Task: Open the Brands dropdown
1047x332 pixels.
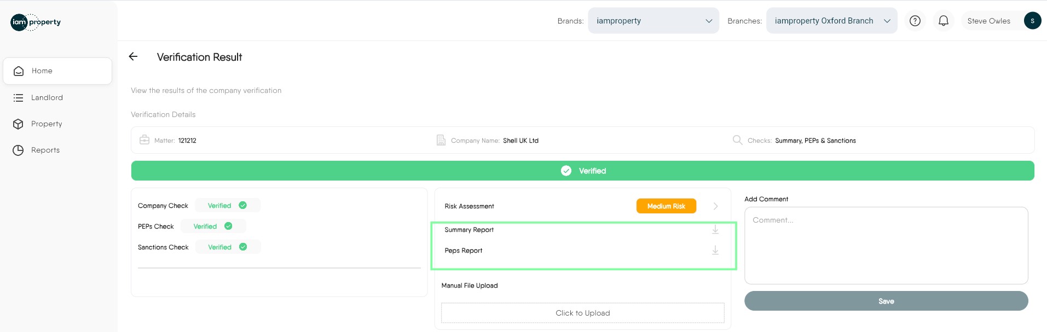Action: pos(653,21)
